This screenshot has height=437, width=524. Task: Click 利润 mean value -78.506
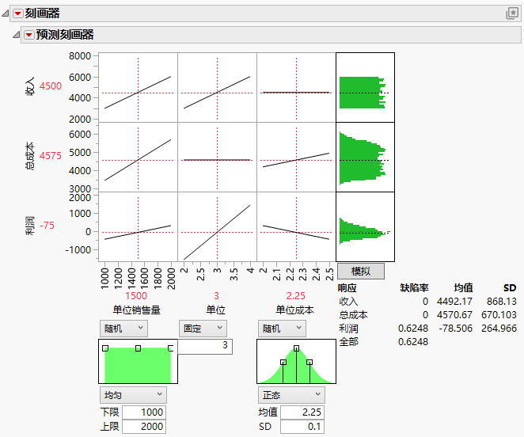click(x=455, y=329)
